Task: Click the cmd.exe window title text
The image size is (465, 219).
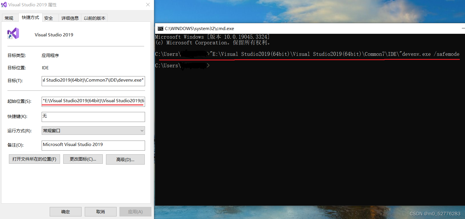Action: (x=199, y=28)
